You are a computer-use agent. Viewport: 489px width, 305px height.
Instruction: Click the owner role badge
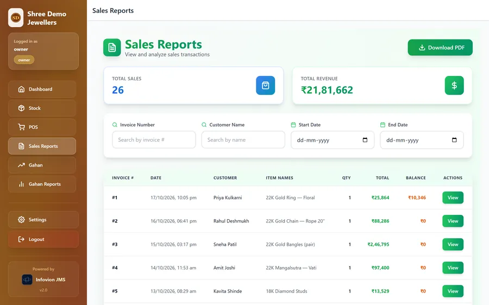24,60
